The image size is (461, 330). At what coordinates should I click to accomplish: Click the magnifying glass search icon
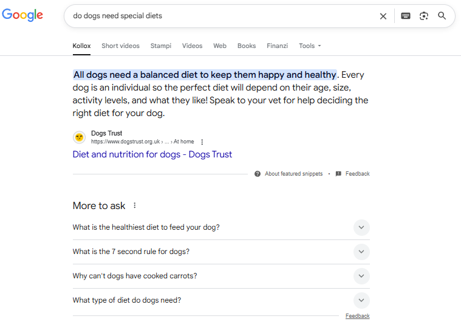[x=442, y=16]
